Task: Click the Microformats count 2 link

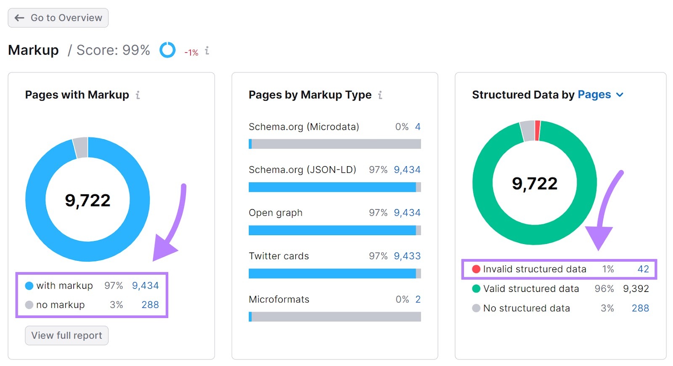Action: (418, 299)
